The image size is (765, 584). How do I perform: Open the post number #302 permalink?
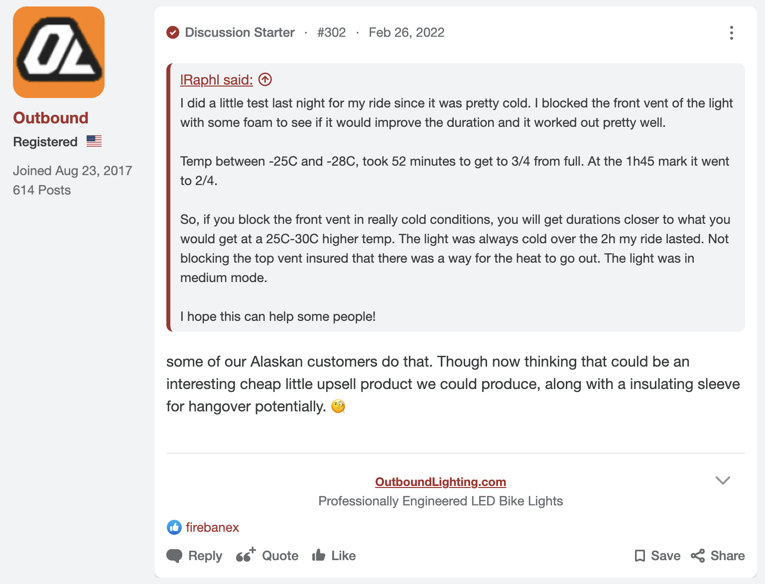point(331,33)
